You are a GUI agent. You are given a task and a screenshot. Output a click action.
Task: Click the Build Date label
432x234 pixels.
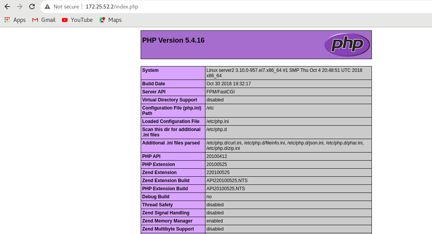click(x=153, y=84)
